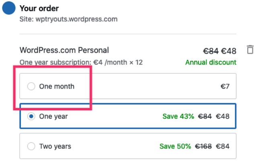Delete the WordPress.com Personal plan with trash icon
The width and height of the screenshot is (256, 162).
250,50
